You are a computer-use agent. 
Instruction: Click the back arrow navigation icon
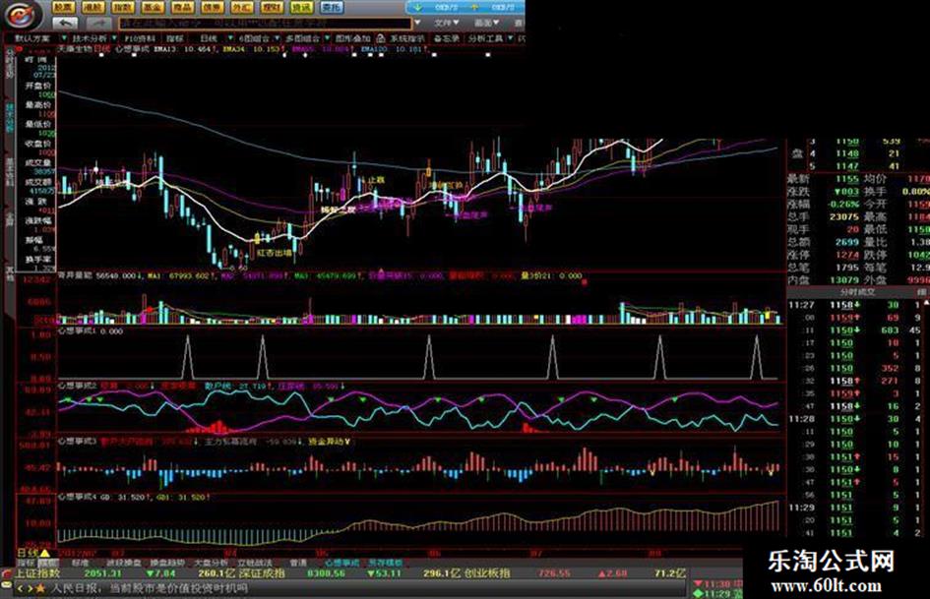point(65,24)
